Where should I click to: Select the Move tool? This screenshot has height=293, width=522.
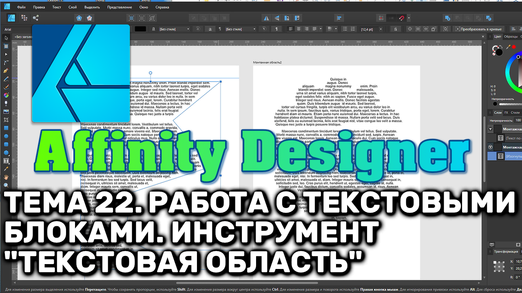point(6,38)
